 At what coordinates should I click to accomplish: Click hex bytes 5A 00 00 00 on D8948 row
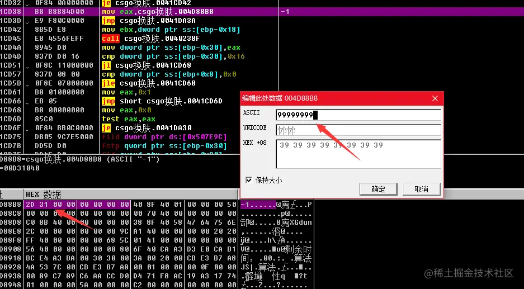(x=104, y=285)
